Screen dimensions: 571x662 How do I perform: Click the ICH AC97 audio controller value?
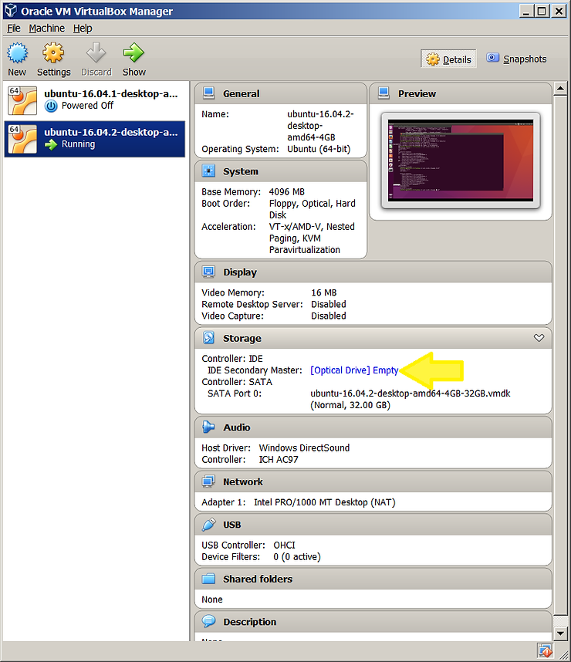click(279, 459)
